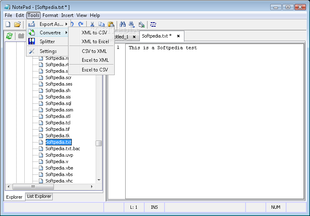Click the explorer scroll down arrow
This screenshot has width=310, height=216.
(99, 180)
